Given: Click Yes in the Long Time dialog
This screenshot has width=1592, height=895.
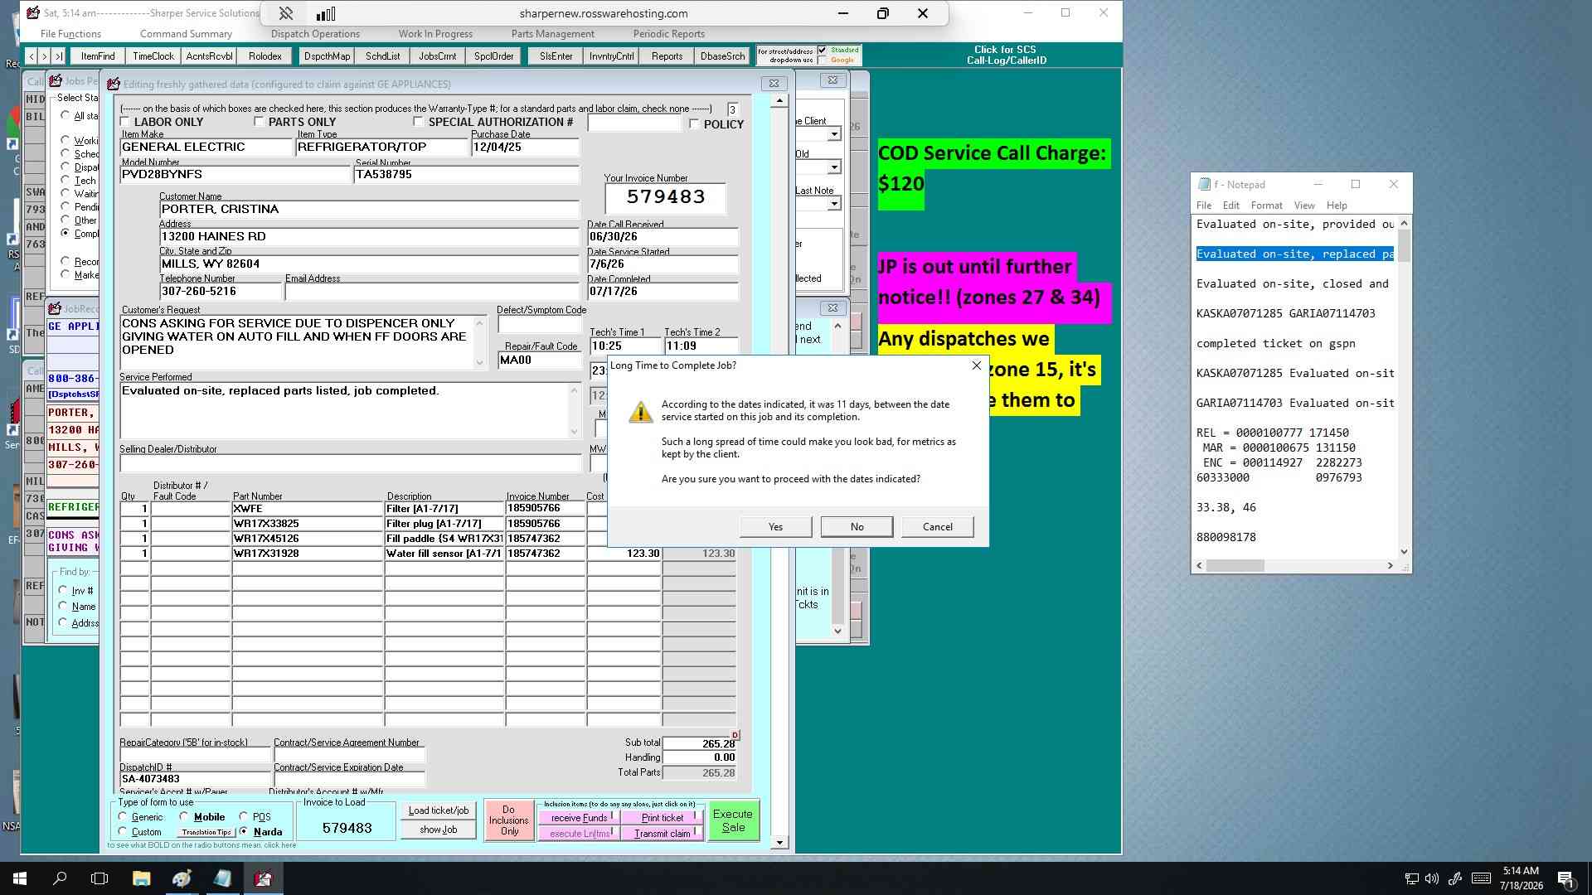Looking at the screenshot, I should tap(775, 527).
